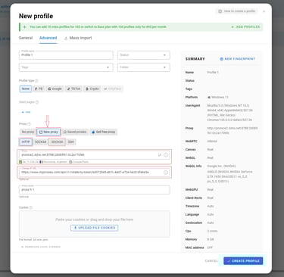Choose the No proxy option
This screenshot has width=284, height=277.
28,132
